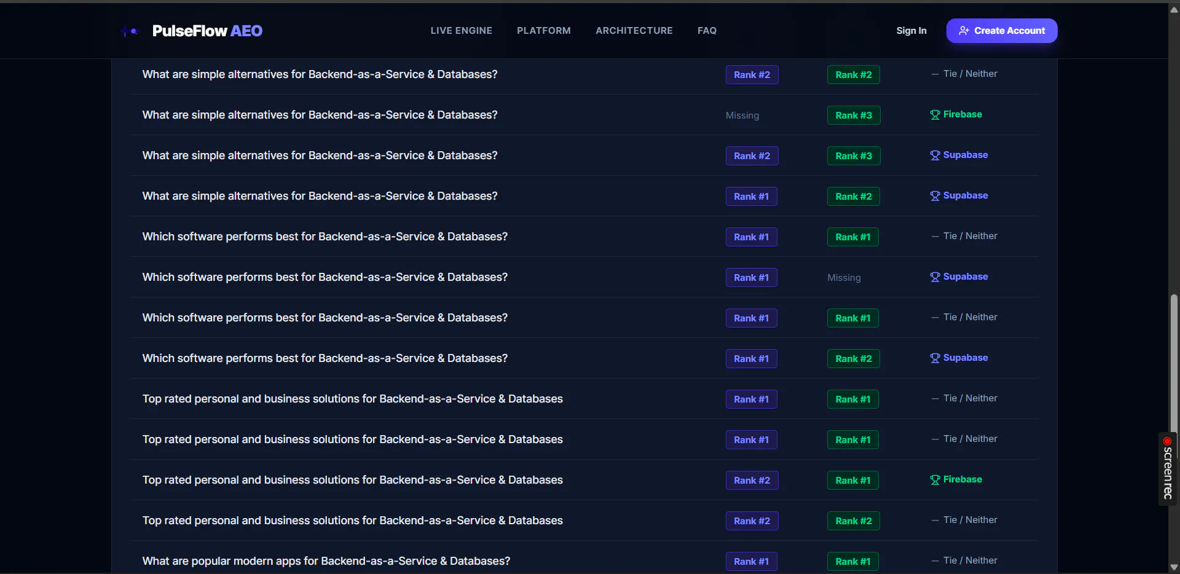The height and width of the screenshot is (574, 1180).
Task: Click Tie / Neither in the popular modern apps row
Action: pos(964,560)
